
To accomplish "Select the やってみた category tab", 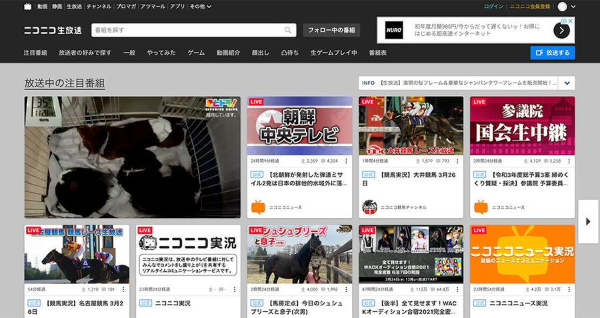I will click(161, 53).
